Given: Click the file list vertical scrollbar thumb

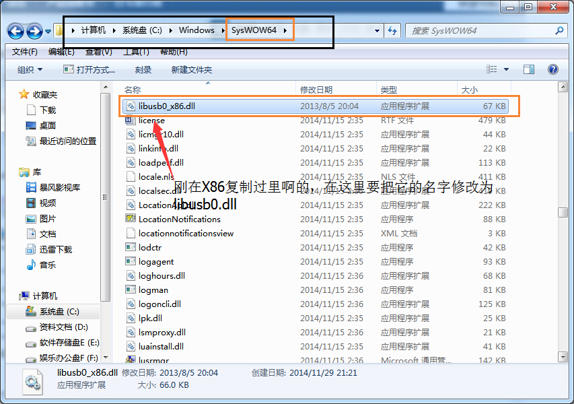Looking at the screenshot, I should pyautogui.click(x=563, y=212).
